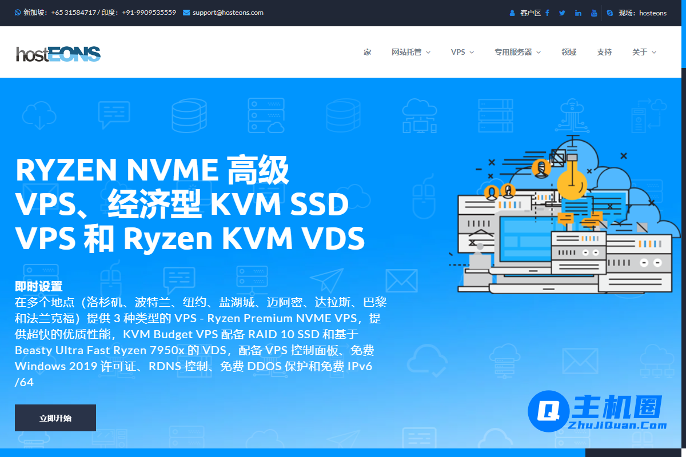Click the 立即开始 button
This screenshot has height=457, width=686.
click(55, 418)
